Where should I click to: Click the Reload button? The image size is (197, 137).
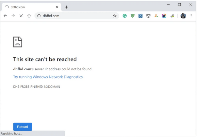pyautogui.click(x=23, y=127)
